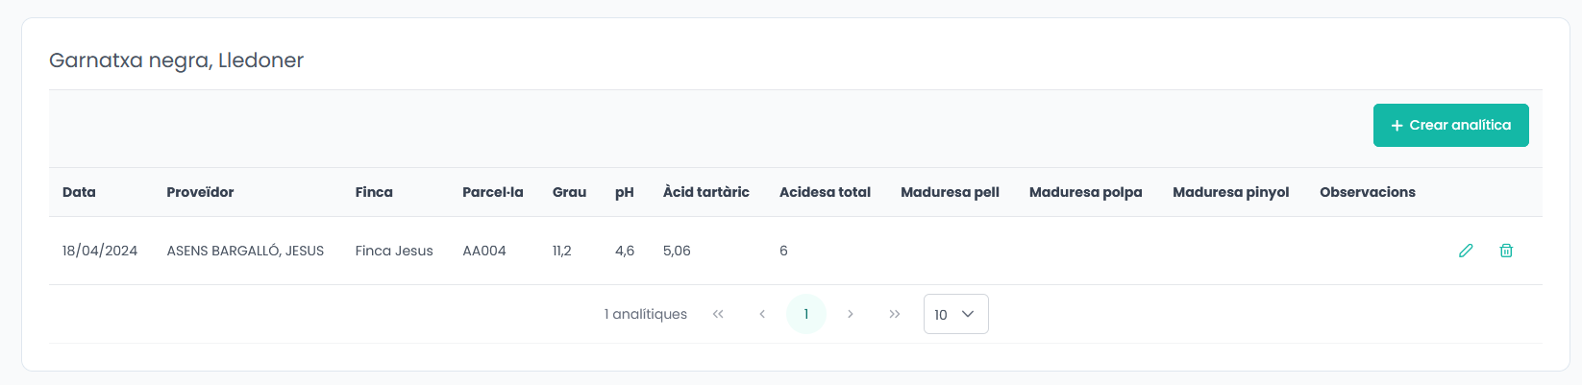
Task: Delete the analysis using the trash icon
Action: [x=1506, y=251]
